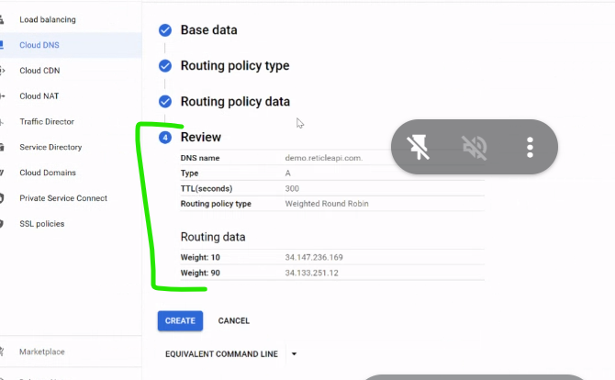Open Private Service Connect in the sidebar
This screenshot has height=380, width=615.
(x=63, y=198)
